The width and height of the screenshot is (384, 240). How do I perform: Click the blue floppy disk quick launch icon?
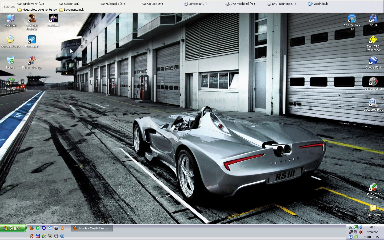point(38,236)
